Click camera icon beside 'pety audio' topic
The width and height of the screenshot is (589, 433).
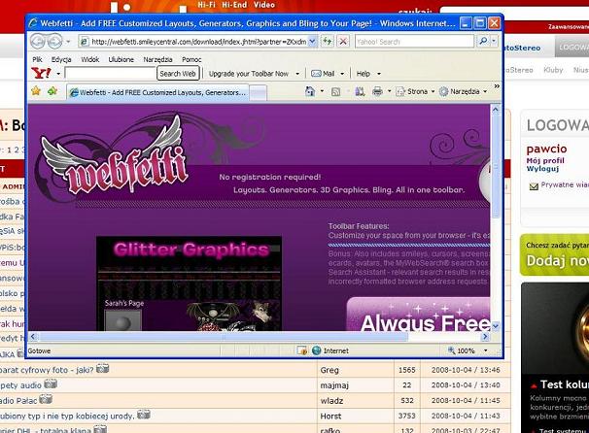[51, 383]
